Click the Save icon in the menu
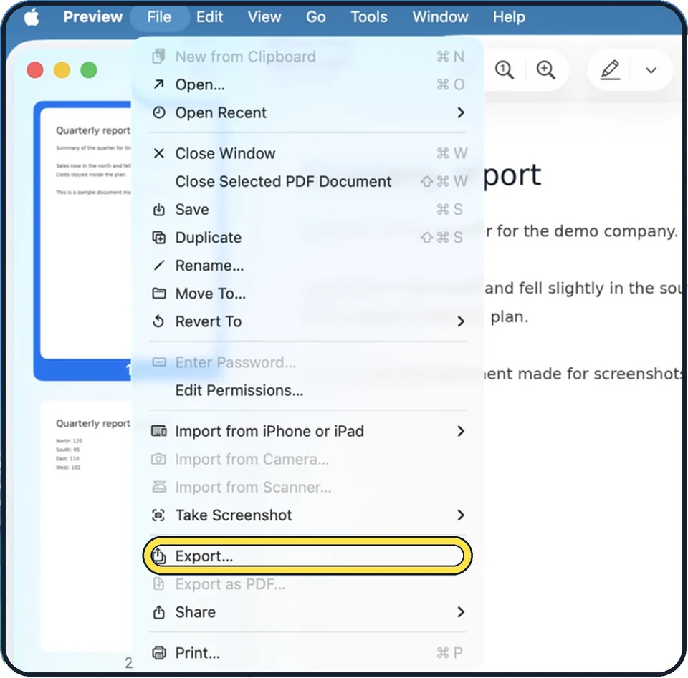Screen dimensions: 688x678 [x=159, y=210]
